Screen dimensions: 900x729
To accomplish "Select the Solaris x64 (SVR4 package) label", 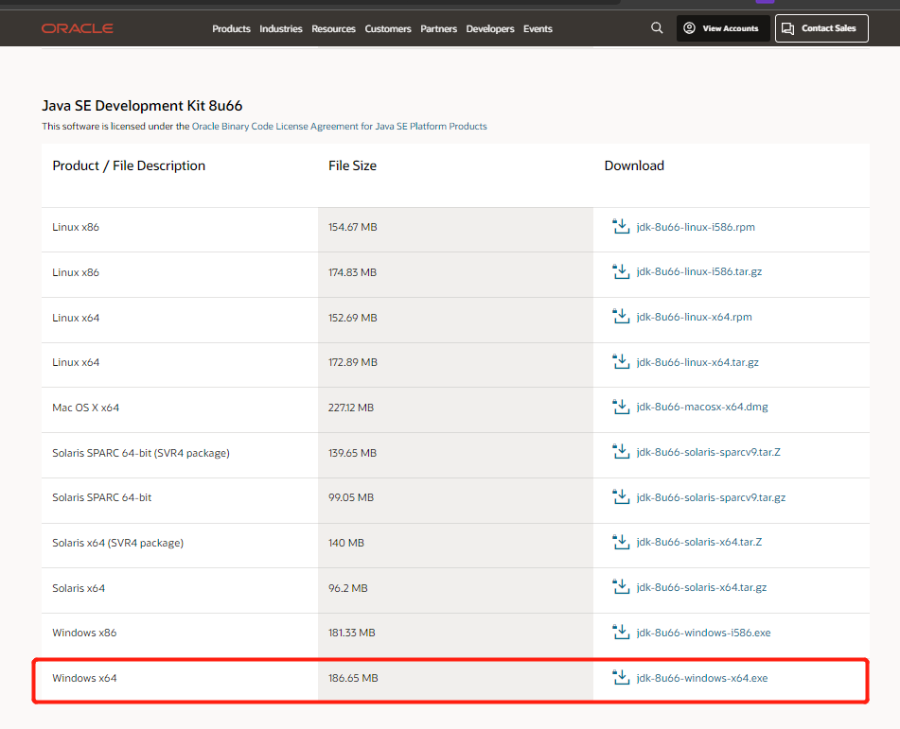I will (117, 543).
